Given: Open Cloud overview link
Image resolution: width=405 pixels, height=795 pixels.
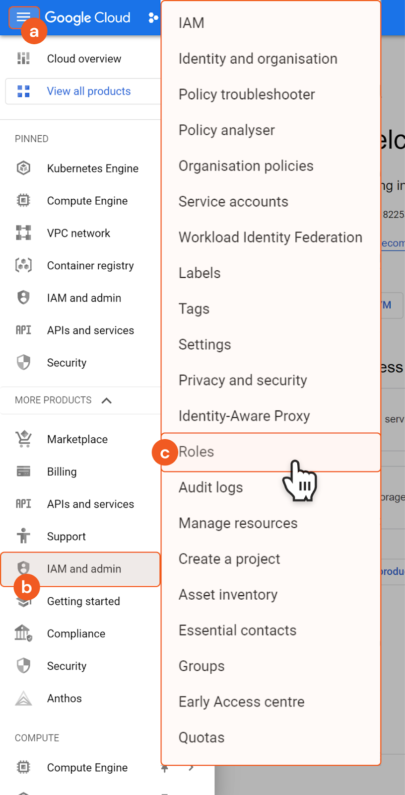Looking at the screenshot, I should coord(84,59).
